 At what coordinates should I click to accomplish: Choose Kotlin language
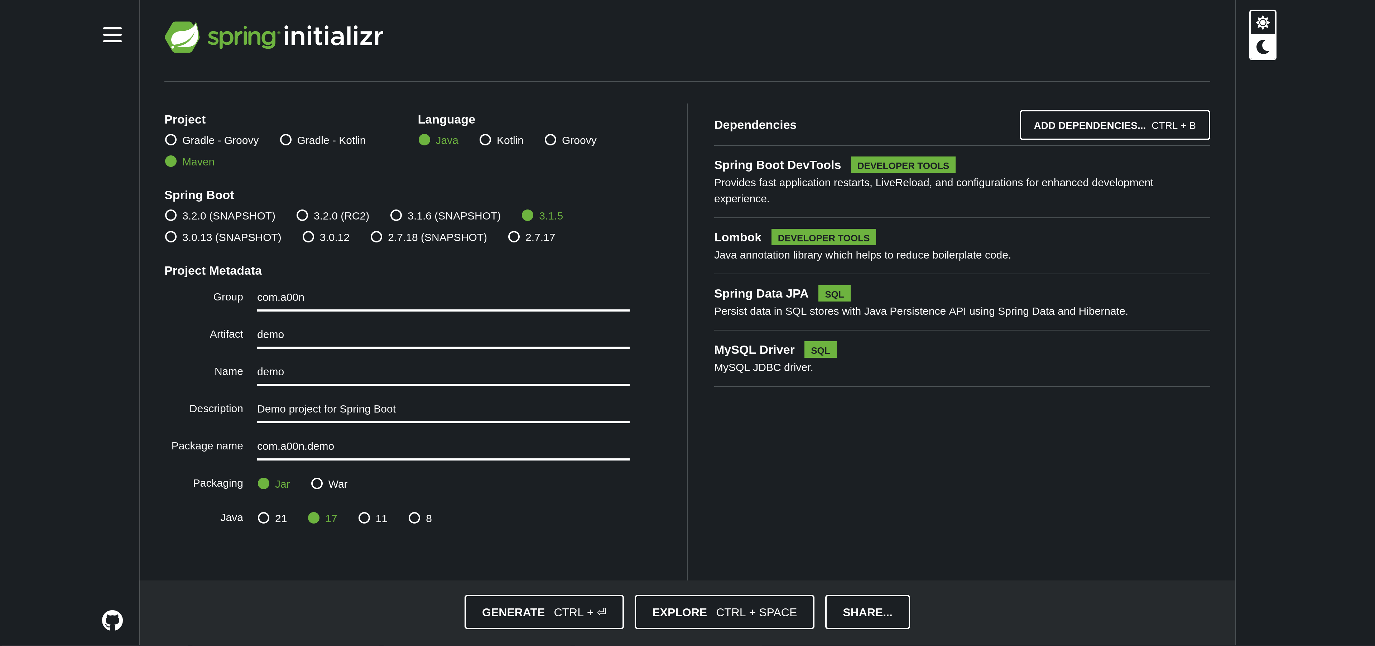(501, 140)
